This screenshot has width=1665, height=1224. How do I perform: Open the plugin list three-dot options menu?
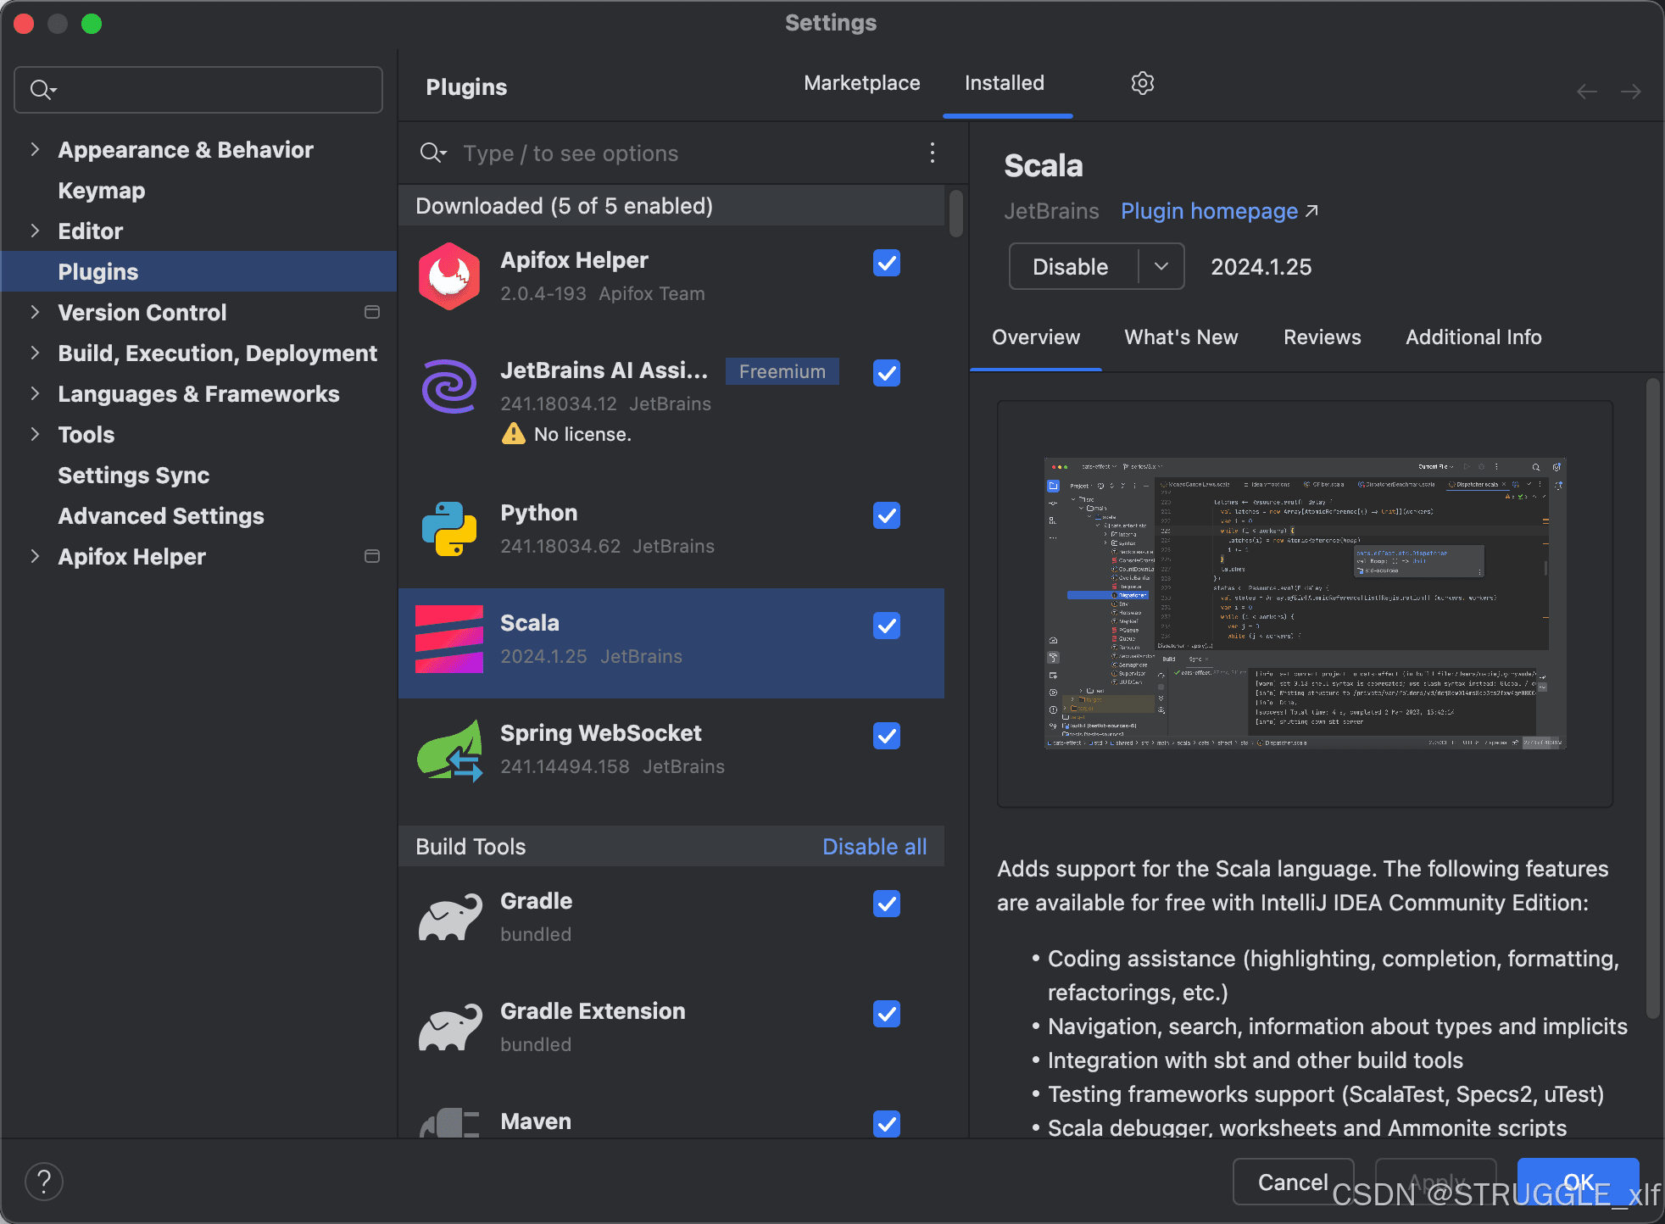click(x=932, y=153)
